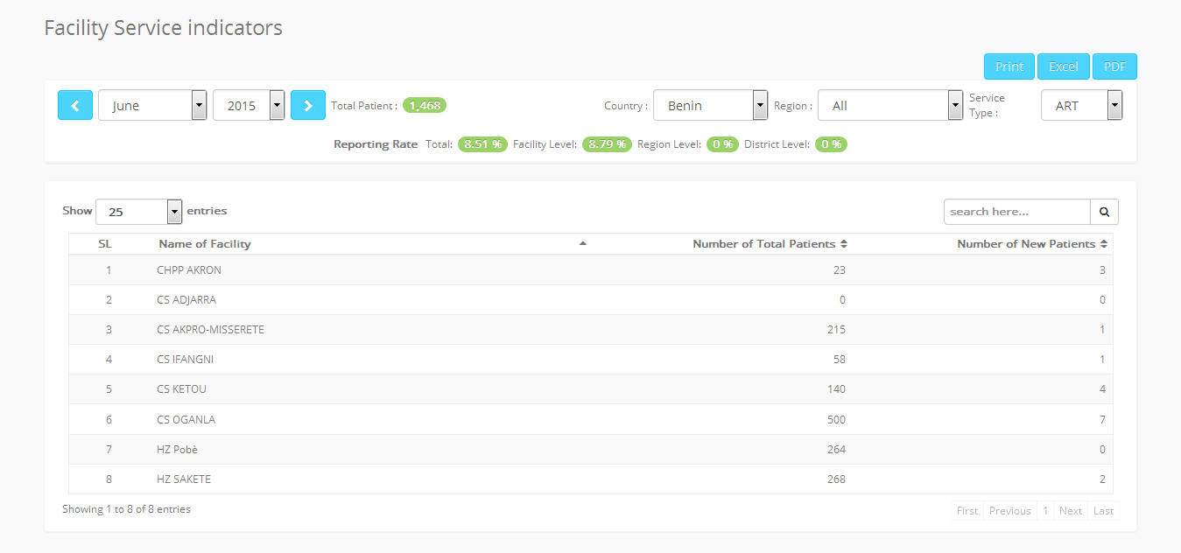Viewport: 1181px width, 553px height.
Task: Focus the 'search here...' input field
Action: 1017,212
